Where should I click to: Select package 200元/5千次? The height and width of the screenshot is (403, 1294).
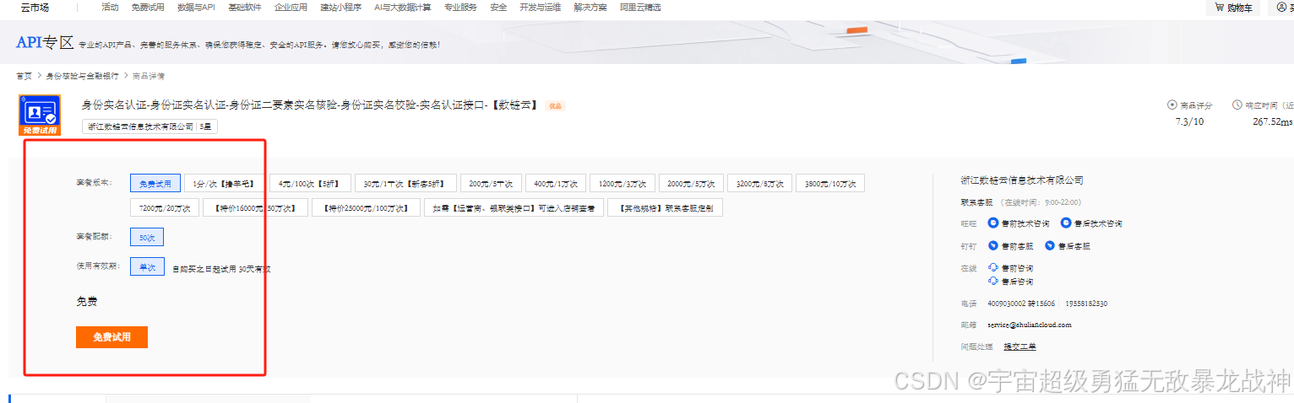pos(491,183)
